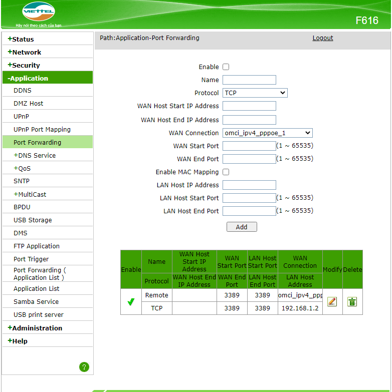This screenshot has width=392, height=392.
Task: Click the pencil Modify icon for Remote rule
Action: point(332,301)
